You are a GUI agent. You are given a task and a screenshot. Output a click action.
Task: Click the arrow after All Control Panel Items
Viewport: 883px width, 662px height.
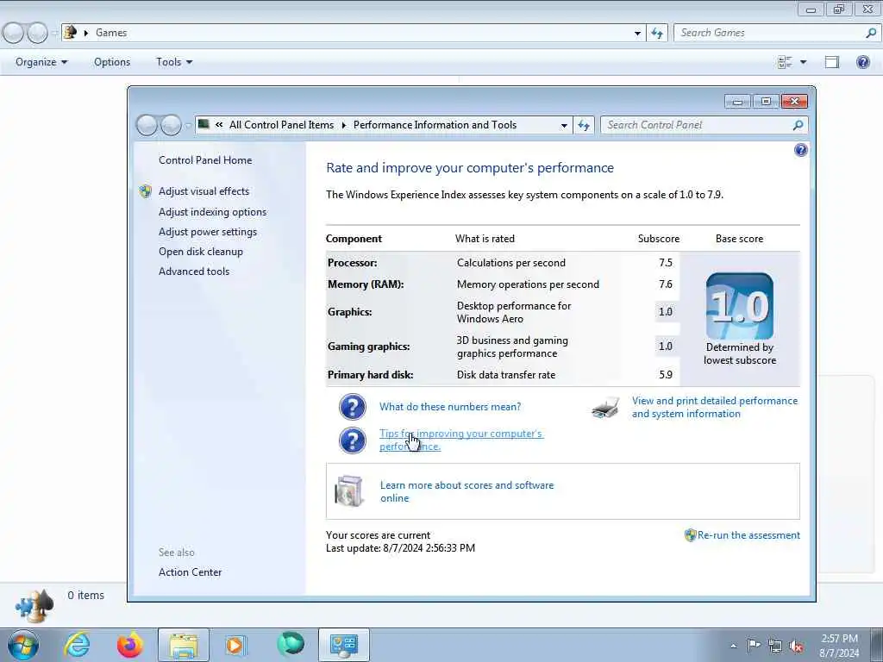pos(343,125)
